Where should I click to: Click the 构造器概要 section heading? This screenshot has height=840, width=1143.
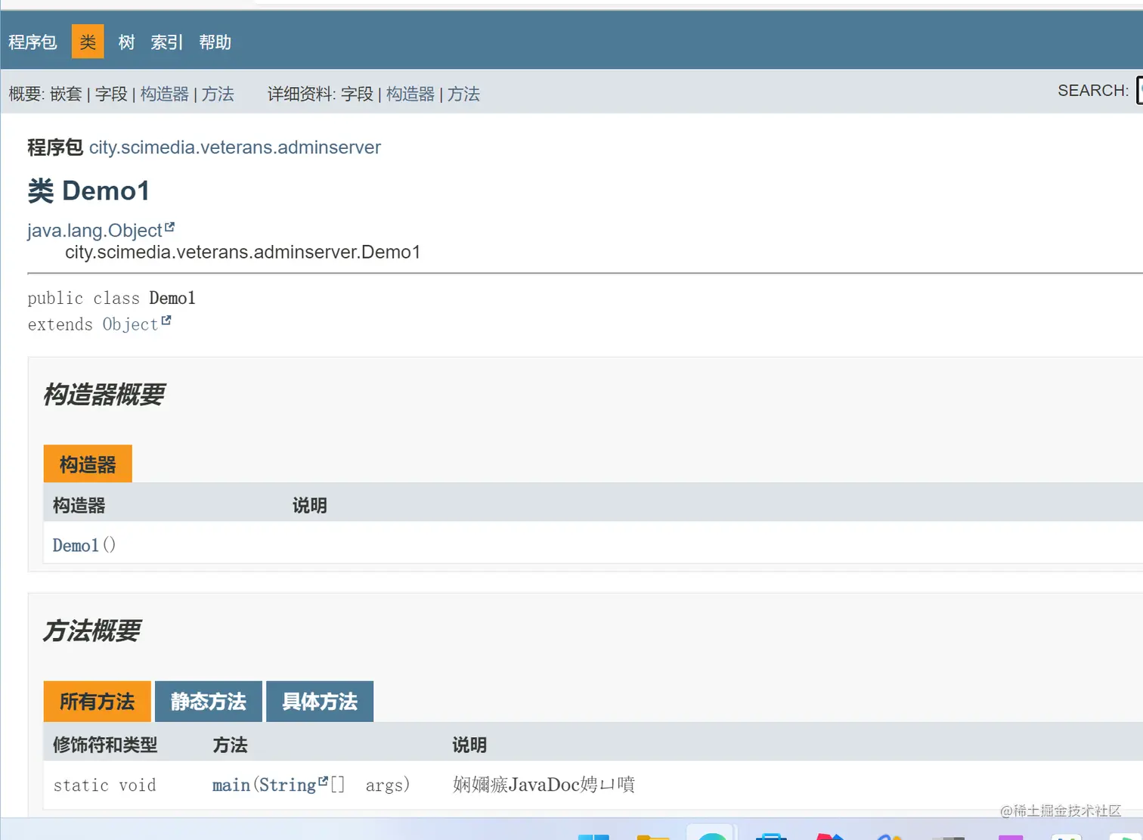[104, 395]
